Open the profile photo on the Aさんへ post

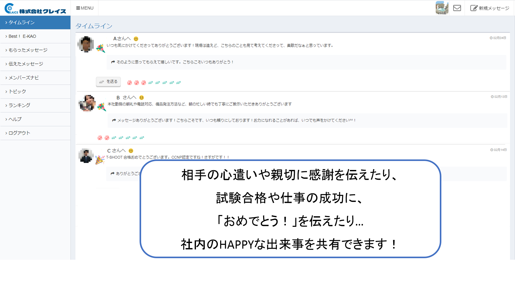(86, 44)
